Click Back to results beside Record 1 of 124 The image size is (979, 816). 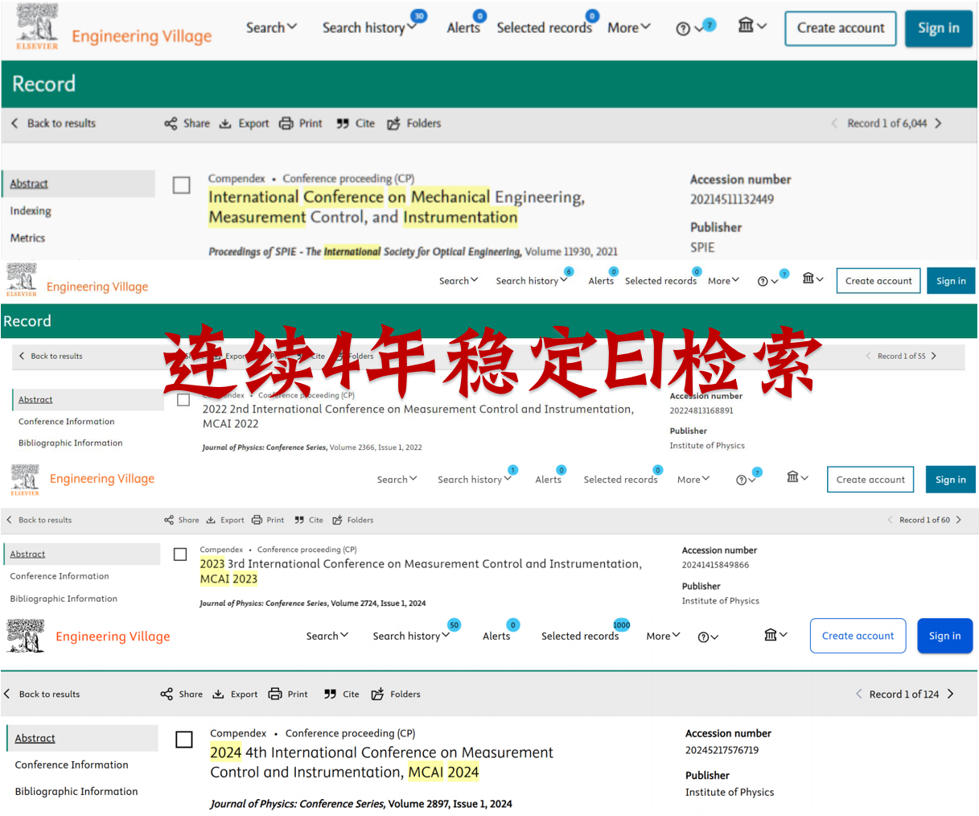[42, 694]
